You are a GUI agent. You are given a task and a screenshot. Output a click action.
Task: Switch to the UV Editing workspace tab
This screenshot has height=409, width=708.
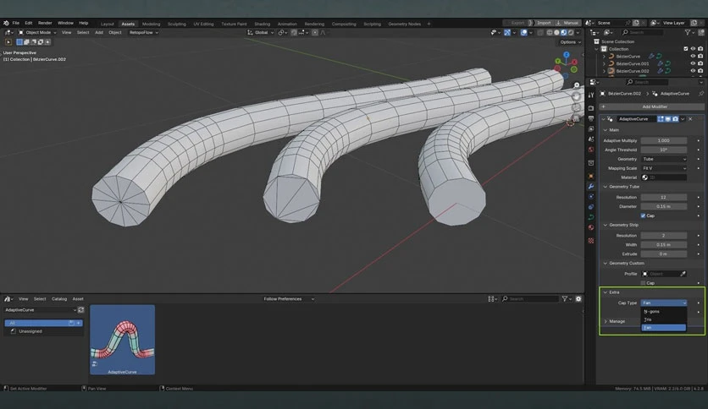point(203,24)
